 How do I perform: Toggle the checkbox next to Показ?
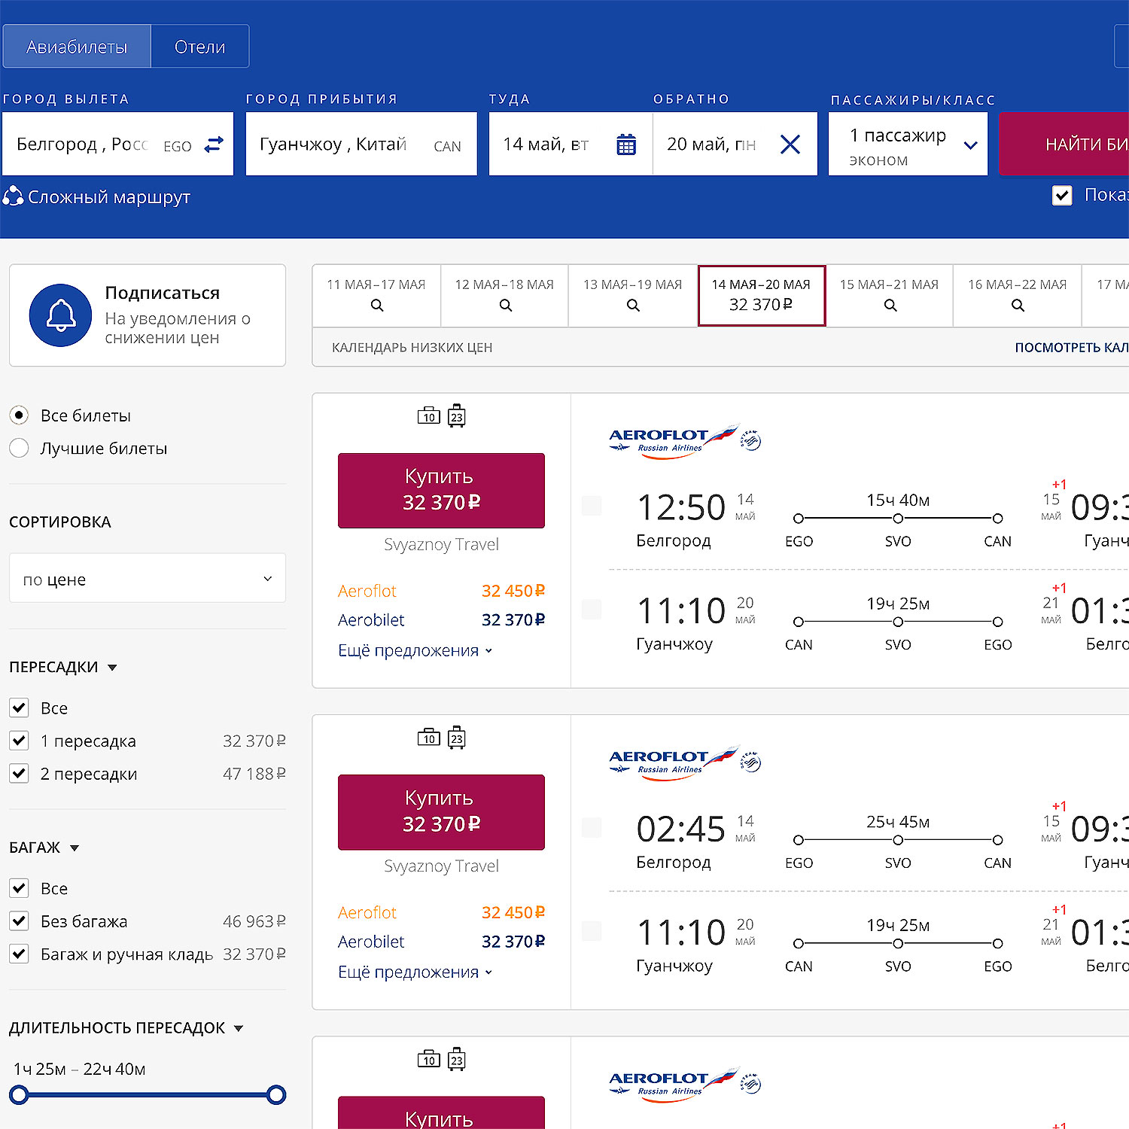1062,196
